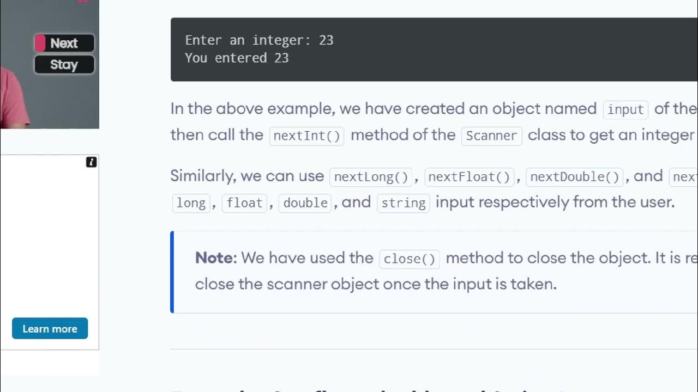Click the nextFloat() method code label
The image size is (698, 392).
(x=469, y=177)
